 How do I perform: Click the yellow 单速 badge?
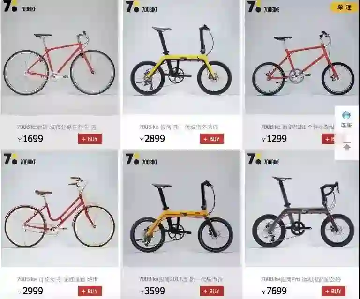(345, 7)
